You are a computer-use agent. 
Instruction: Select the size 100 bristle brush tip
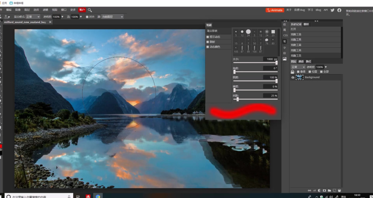[254, 49]
